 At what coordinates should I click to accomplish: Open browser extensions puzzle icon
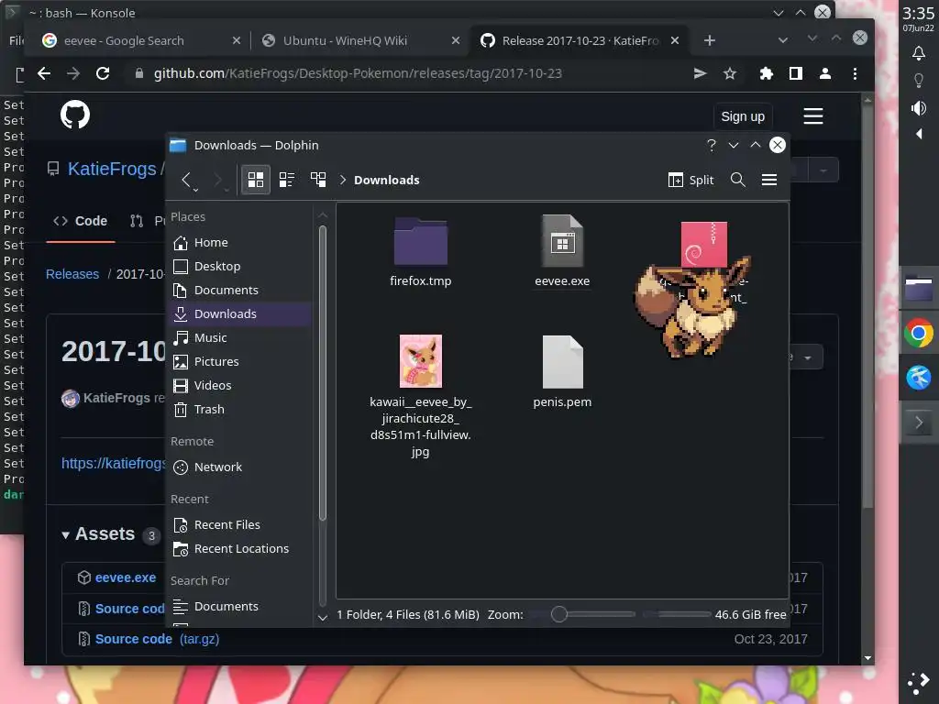click(x=766, y=73)
